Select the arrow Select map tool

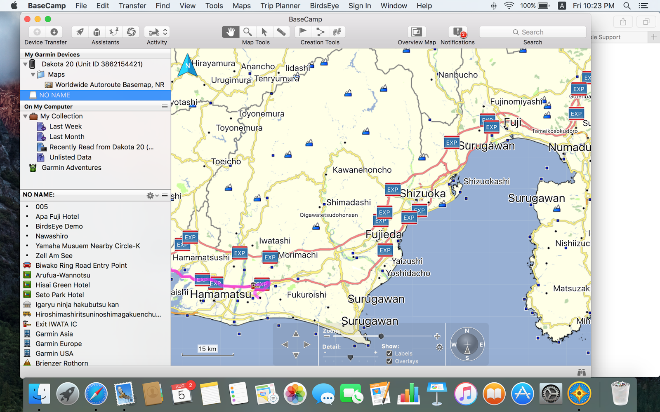coord(264,32)
